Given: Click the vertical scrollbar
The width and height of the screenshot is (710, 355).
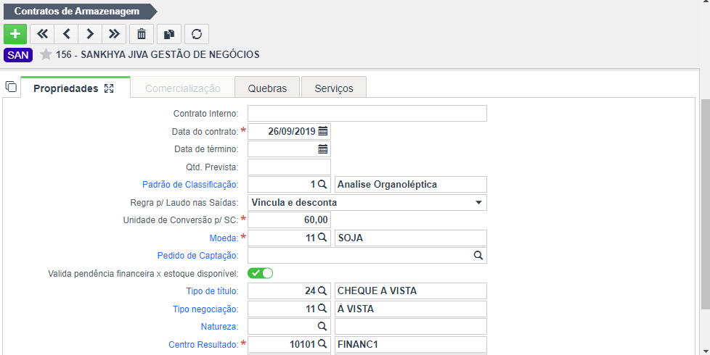Looking at the screenshot, I should click(705, 204).
